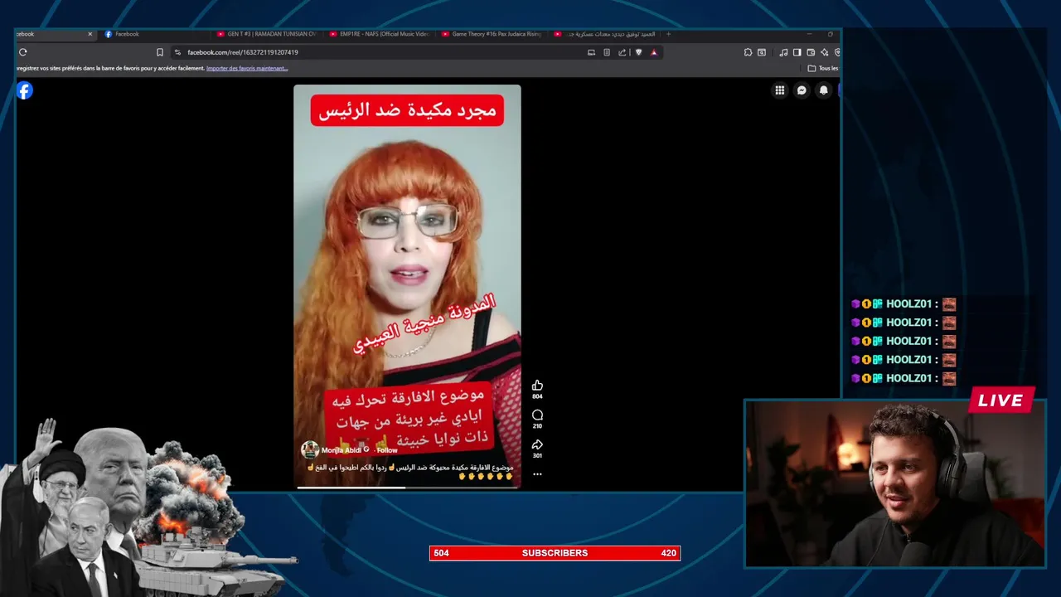
Task: Click the 301 shares count
Action: [537, 455]
